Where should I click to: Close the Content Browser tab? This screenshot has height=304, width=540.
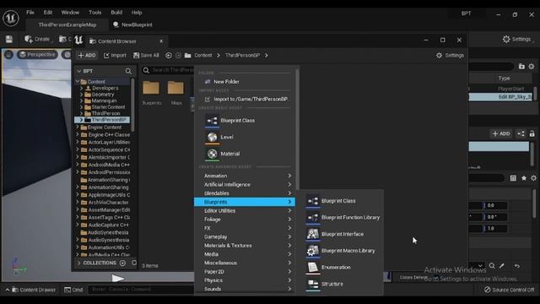coord(161,41)
